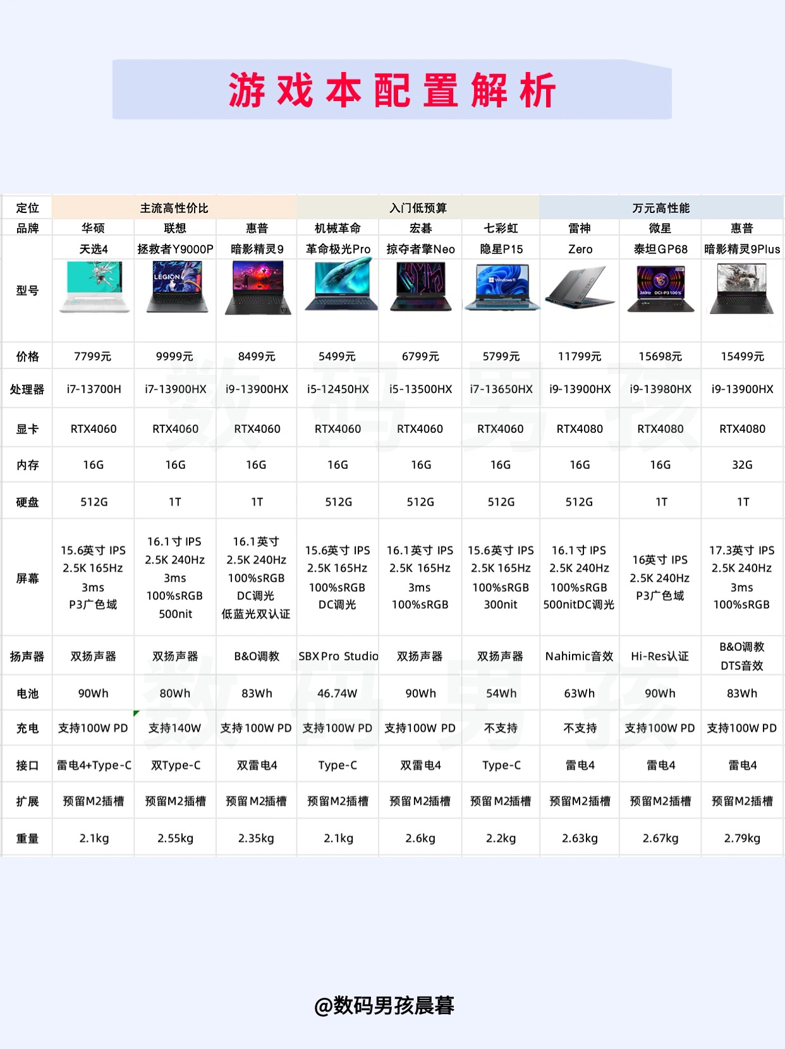The height and width of the screenshot is (1049, 785).
Task: Select the 入门低预算 category header
Action: [418, 208]
